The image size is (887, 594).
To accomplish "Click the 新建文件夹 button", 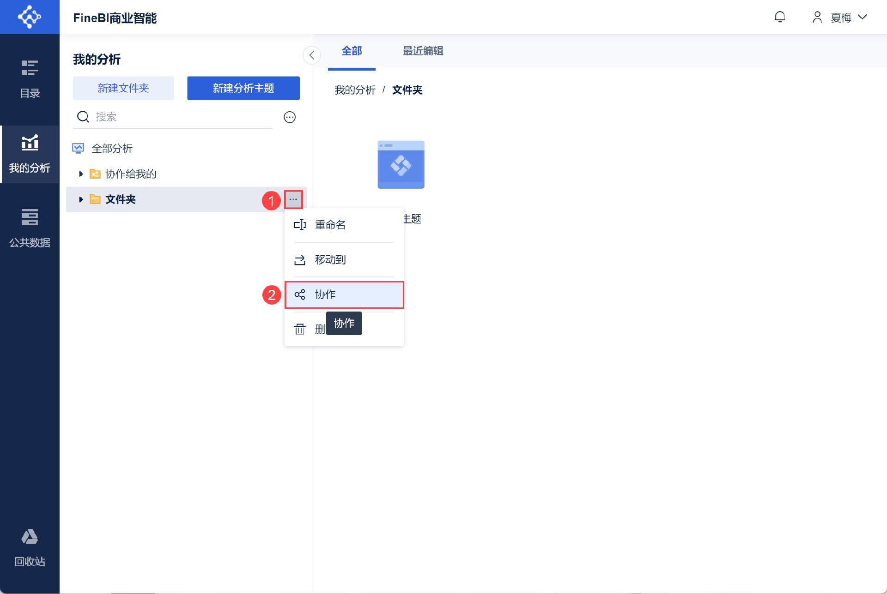I will point(123,88).
